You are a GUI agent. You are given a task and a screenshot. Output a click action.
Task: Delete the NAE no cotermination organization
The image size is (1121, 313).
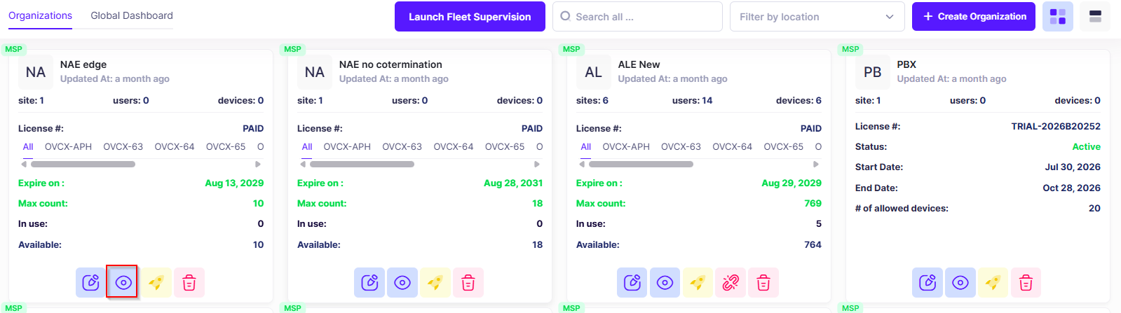(468, 283)
